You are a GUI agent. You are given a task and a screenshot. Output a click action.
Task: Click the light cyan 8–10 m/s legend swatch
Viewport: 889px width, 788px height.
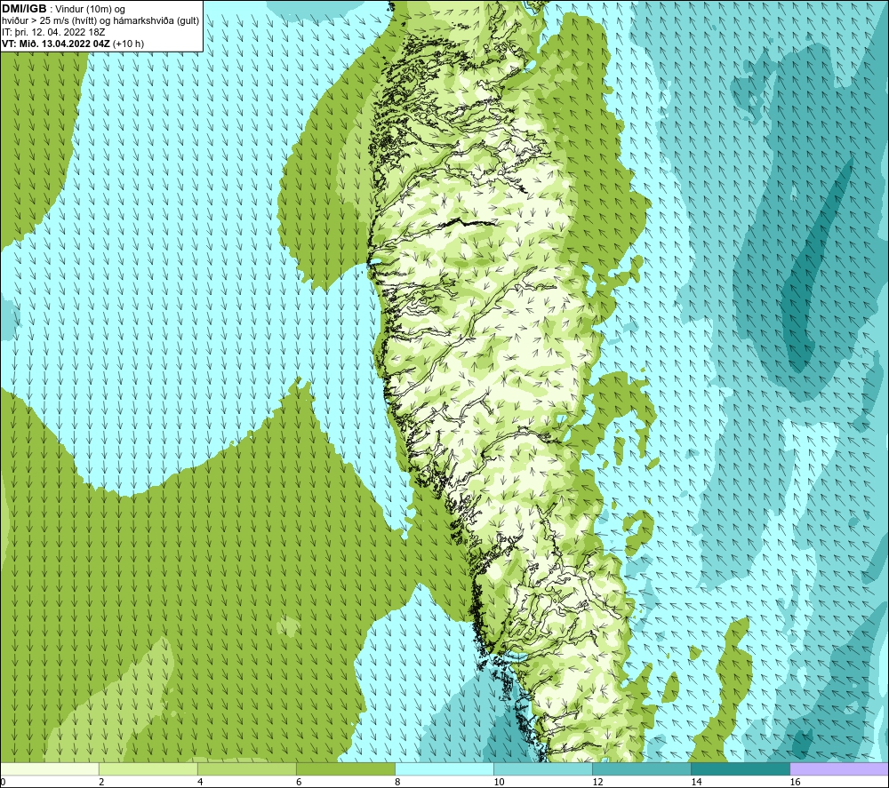coord(444,768)
